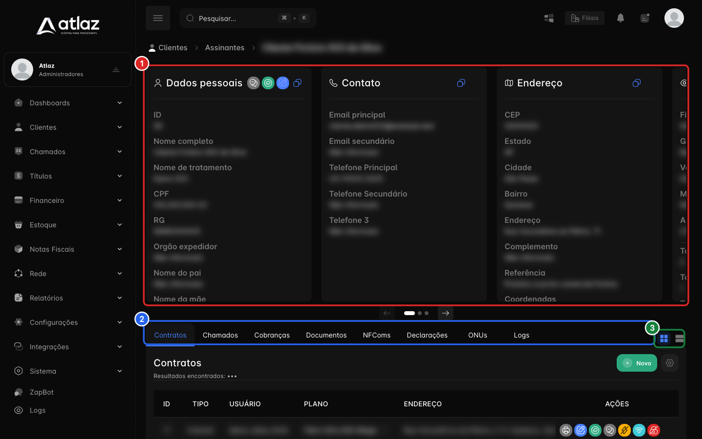702x439 pixels.
Task: Open the Documentos tab
Action: 326,335
